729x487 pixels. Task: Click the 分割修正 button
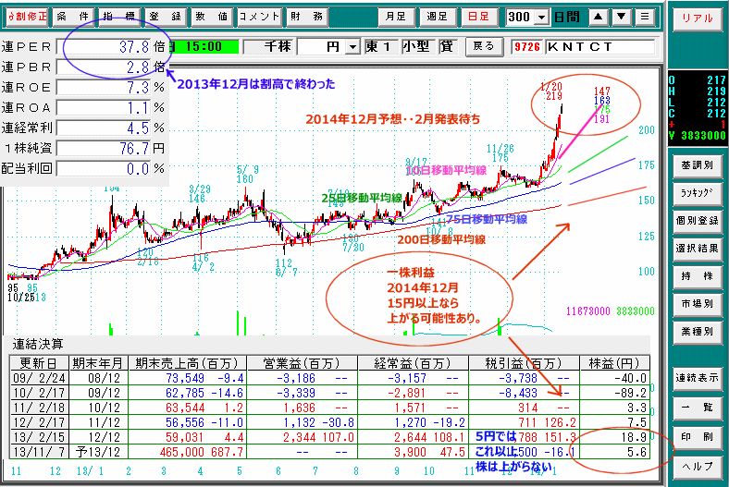pyautogui.click(x=27, y=18)
